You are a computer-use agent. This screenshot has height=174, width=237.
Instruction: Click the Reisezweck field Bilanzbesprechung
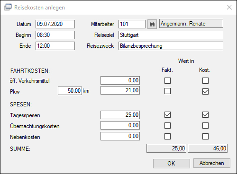[x=171, y=46]
